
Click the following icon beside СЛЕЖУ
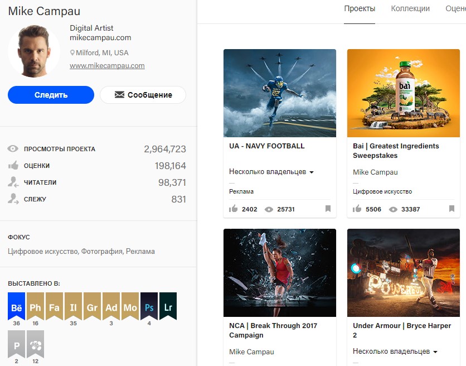pyautogui.click(x=13, y=199)
